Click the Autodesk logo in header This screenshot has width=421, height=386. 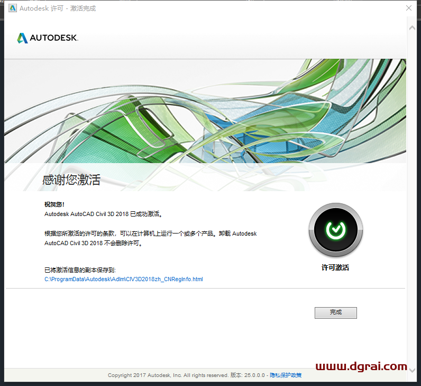48,38
